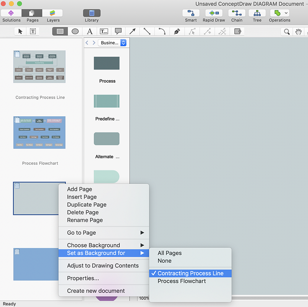
Task: Select None in background submenu
Action: [x=164, y=261]
